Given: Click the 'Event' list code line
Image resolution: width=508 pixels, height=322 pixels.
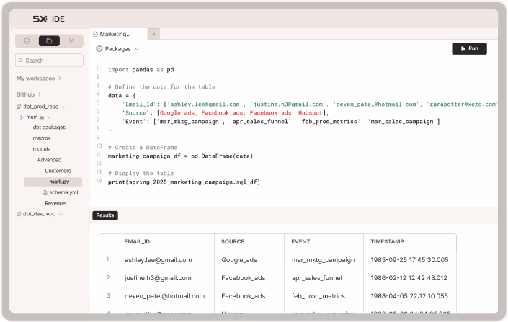Looking at the screenshot, I should click(x=280, y=122).
